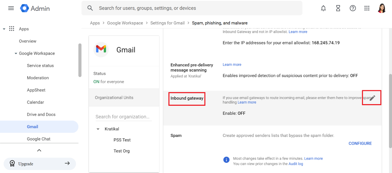This screenshot has height=173, width=392.
Task: Select the PSS Test organizational unit
Action: [x=122, y=140]
